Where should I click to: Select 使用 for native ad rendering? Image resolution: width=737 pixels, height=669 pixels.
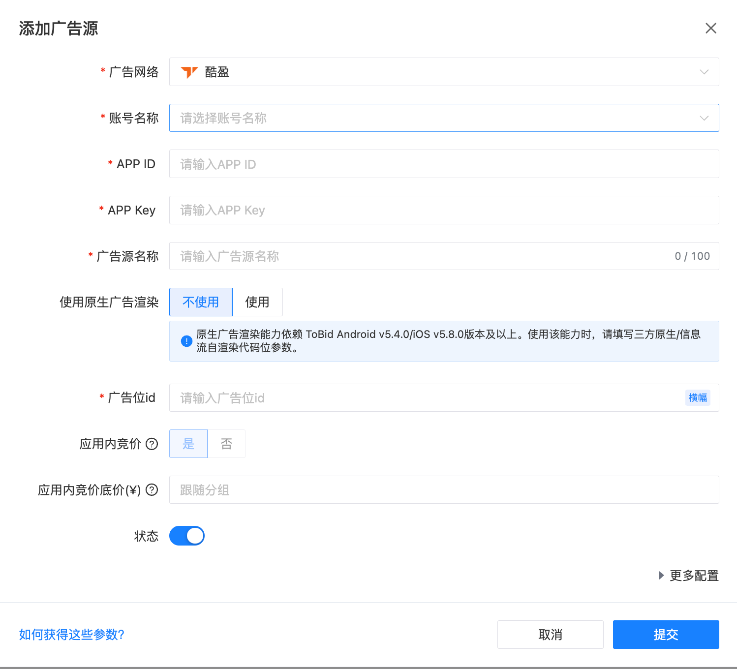click(x=257, y=302)
